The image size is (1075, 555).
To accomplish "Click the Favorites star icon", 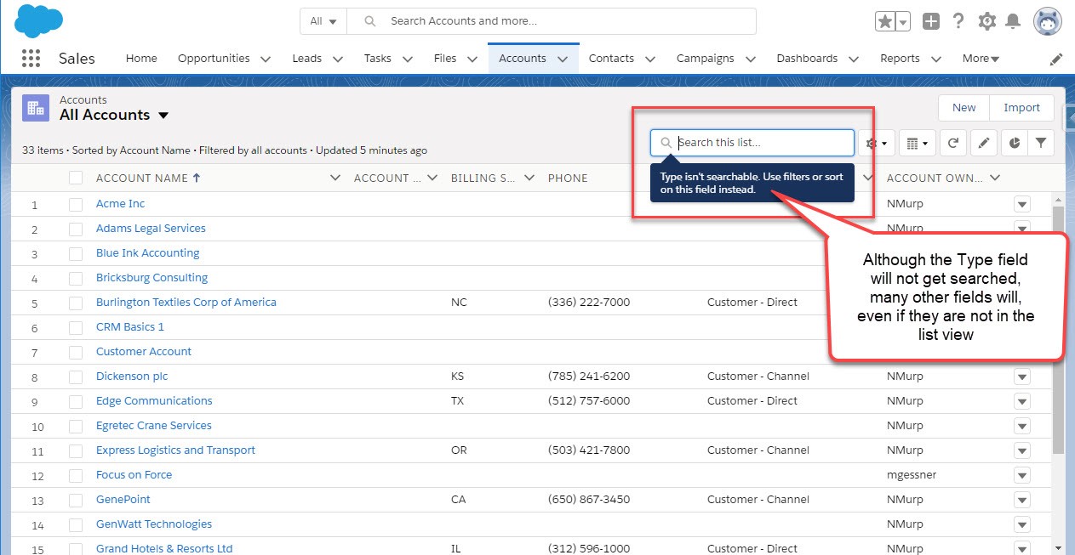I will pos(885,21).
